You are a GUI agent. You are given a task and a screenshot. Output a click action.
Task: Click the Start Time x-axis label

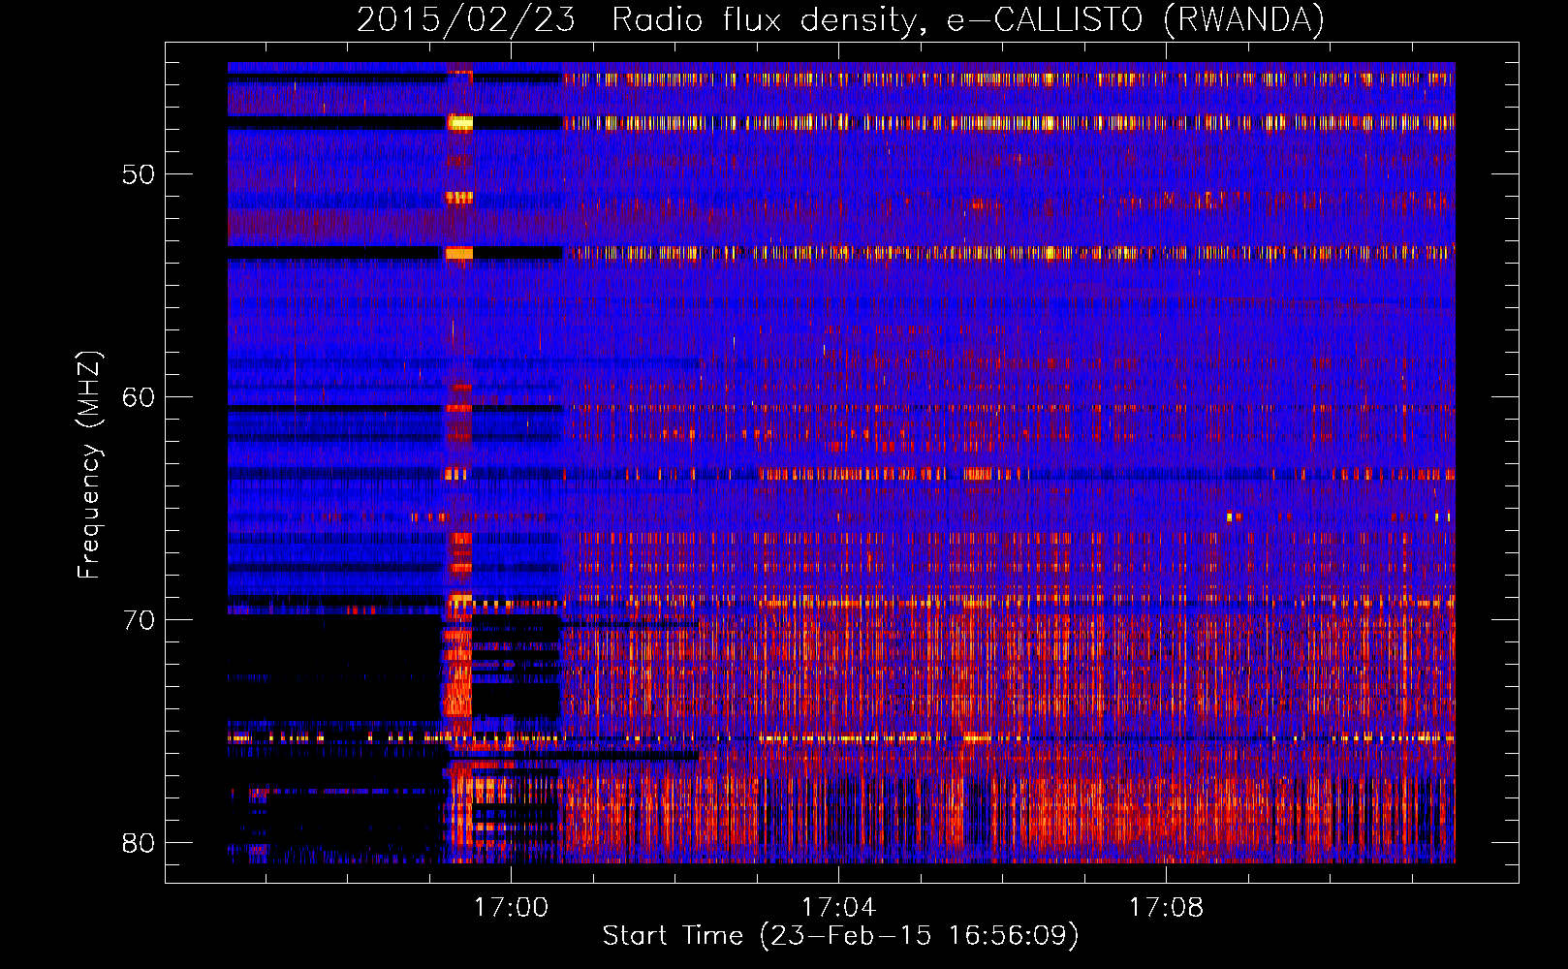tap(840, 936)
